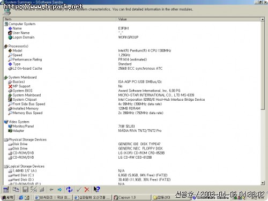Viewport: 268px width, 201px height.
Task: Click the Copy toolbar icon
Action: coord(16,190)
